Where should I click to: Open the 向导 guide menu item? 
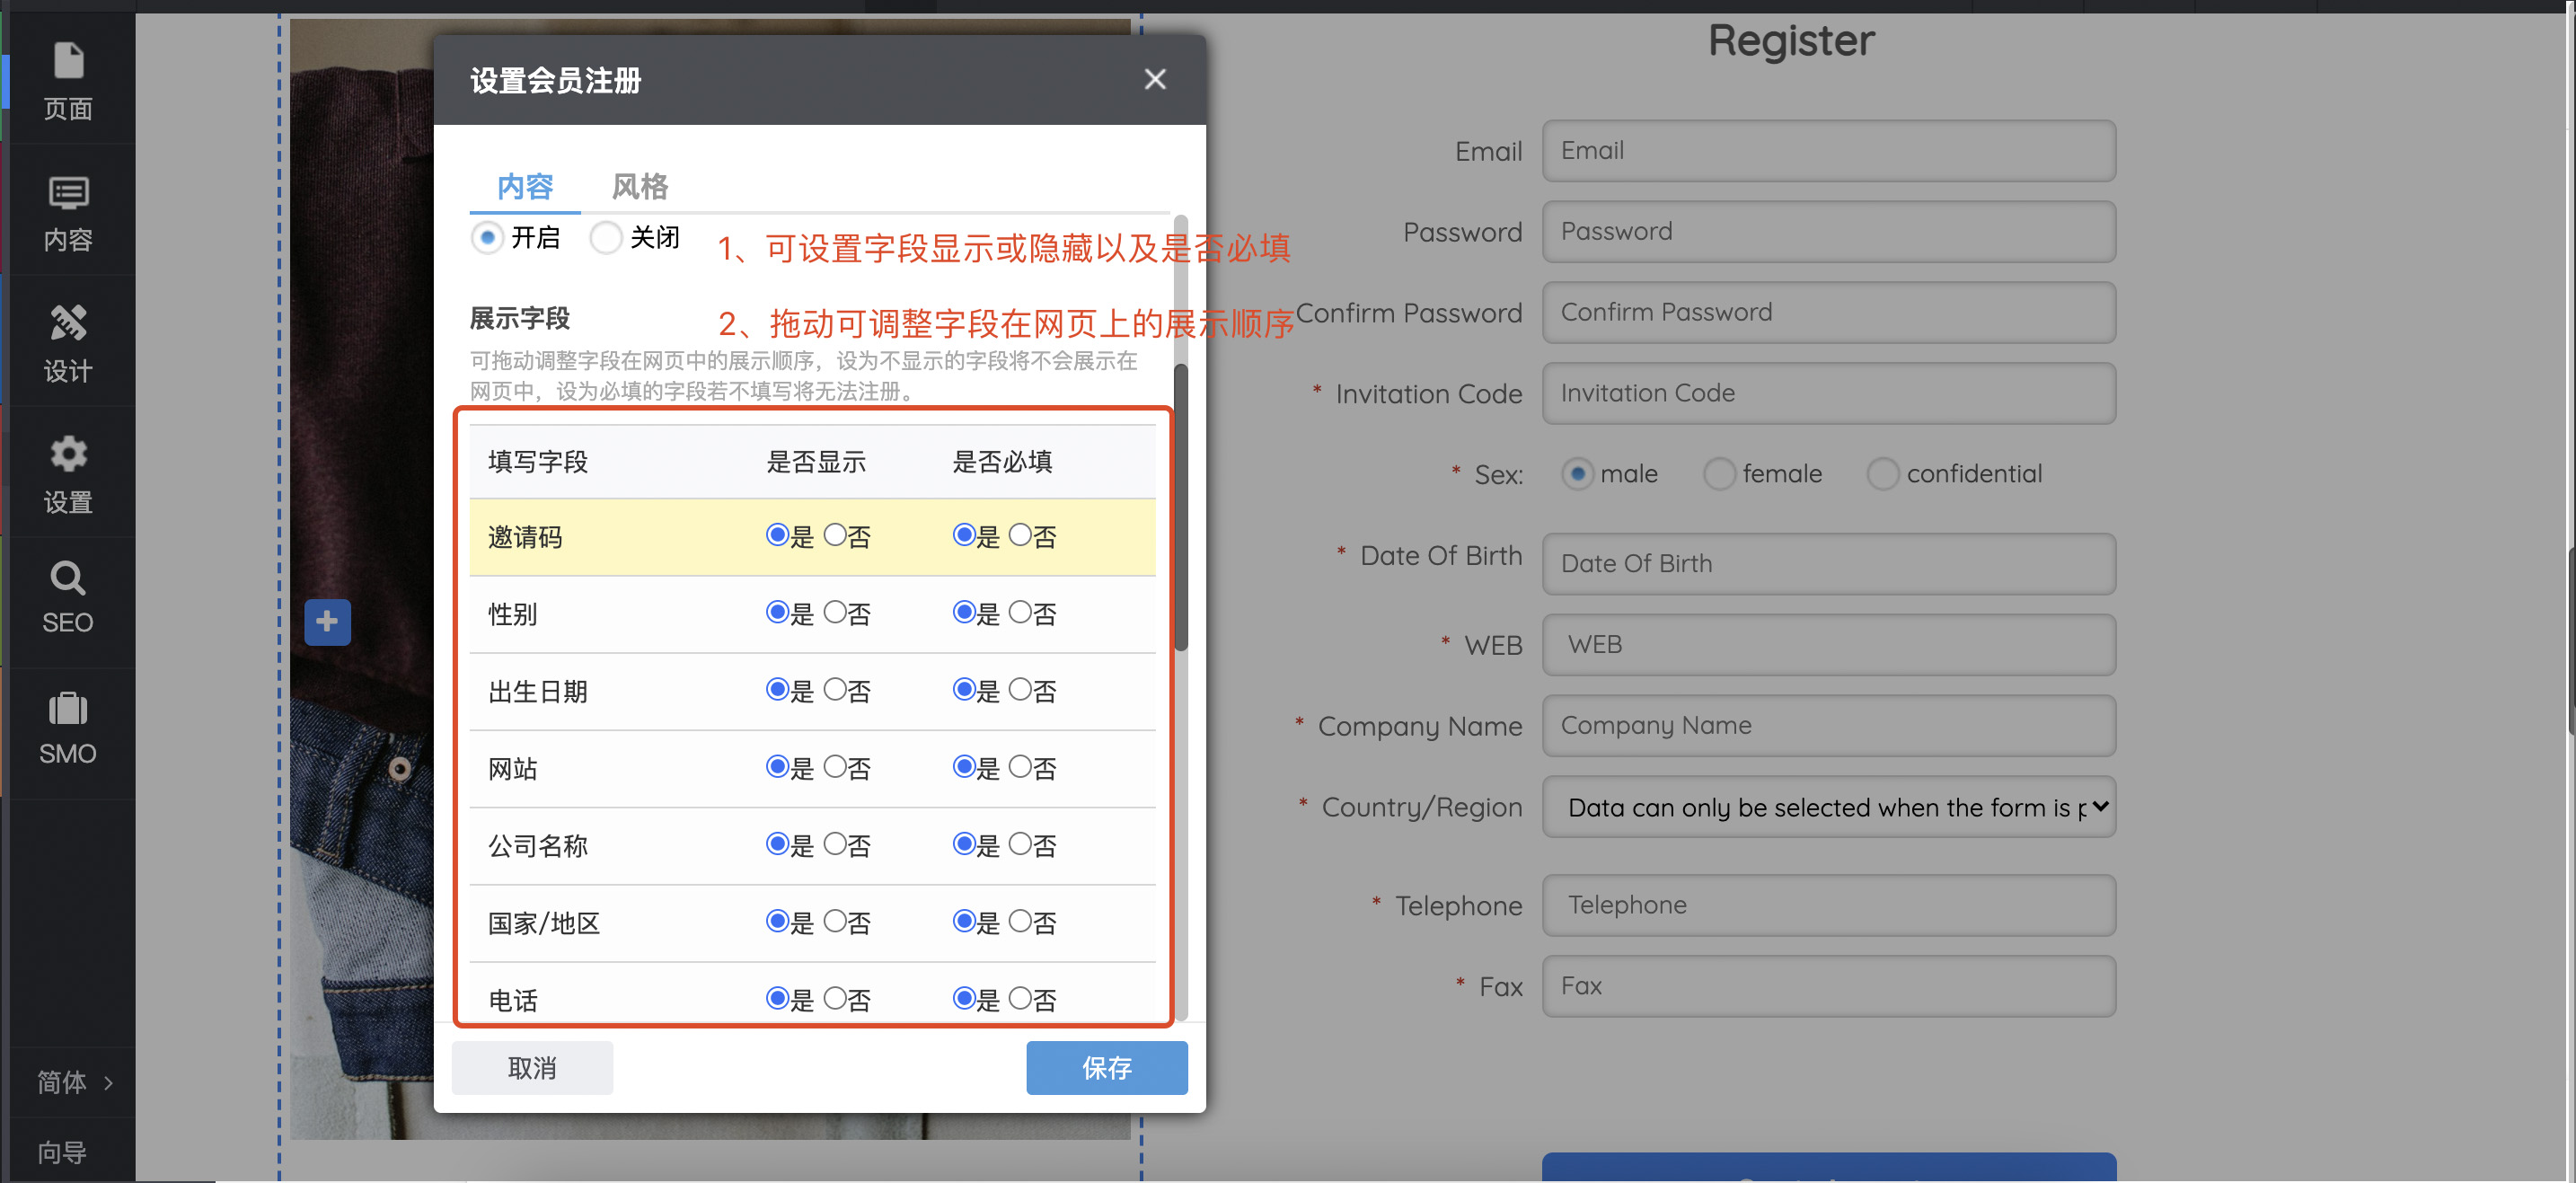pos(62,1152)
